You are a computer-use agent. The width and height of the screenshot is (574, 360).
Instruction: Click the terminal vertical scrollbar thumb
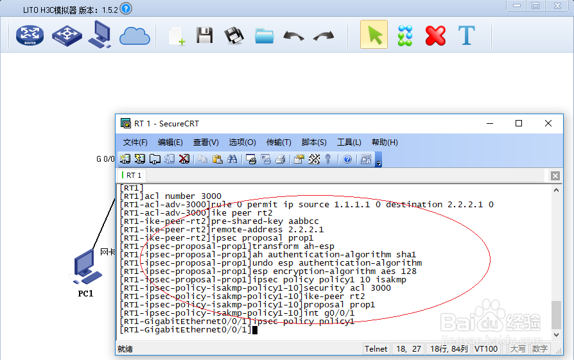click(556, 315)
